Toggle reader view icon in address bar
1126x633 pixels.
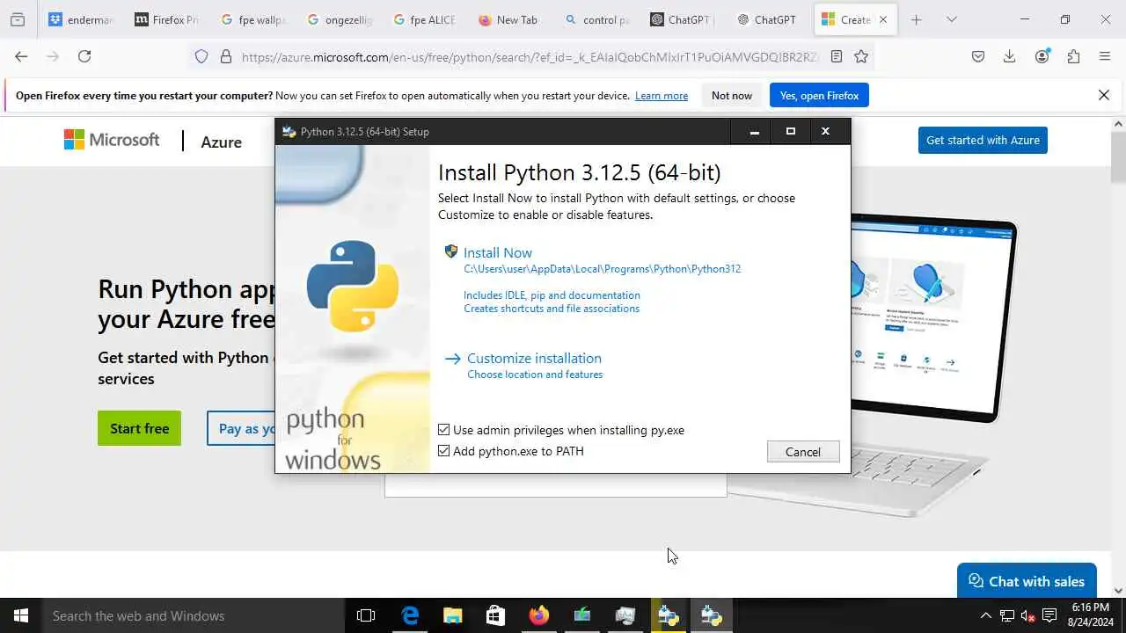(837, 56)
